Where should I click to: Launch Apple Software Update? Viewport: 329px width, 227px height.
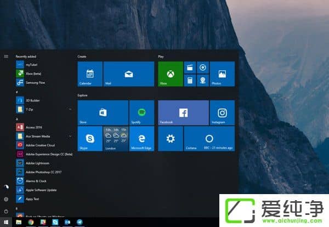click(x=44, y=190)
